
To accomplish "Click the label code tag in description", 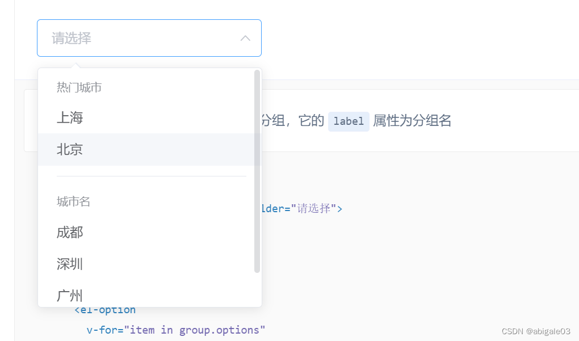I will 349,121.
